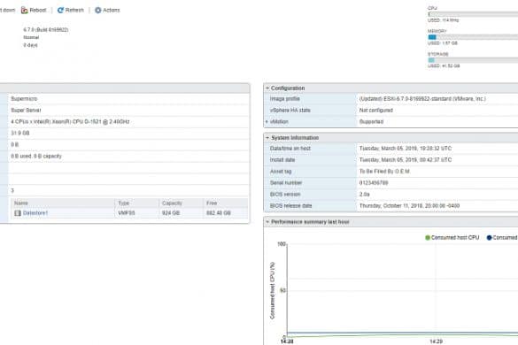Click the CPU usage bar
The height and width of the screenshot is (345, 518).
click(473, 14)
